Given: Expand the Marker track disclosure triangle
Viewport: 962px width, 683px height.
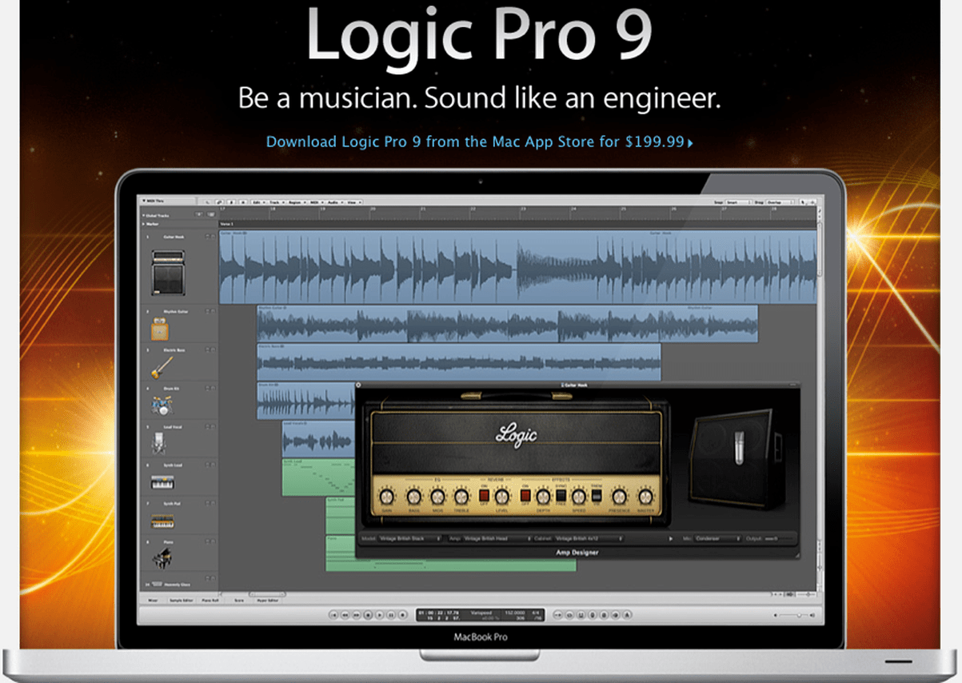Looking at the screenshot, I should pyautogui.click(x=143, y=224).
